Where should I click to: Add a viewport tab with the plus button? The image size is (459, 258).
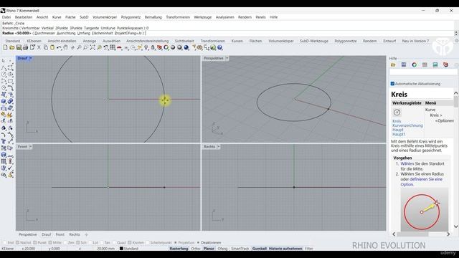(86, 234)
